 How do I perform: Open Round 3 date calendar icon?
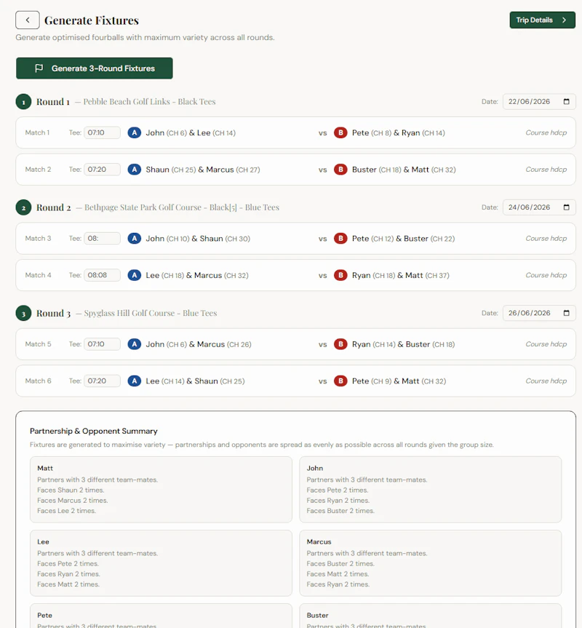pos(567,313)
